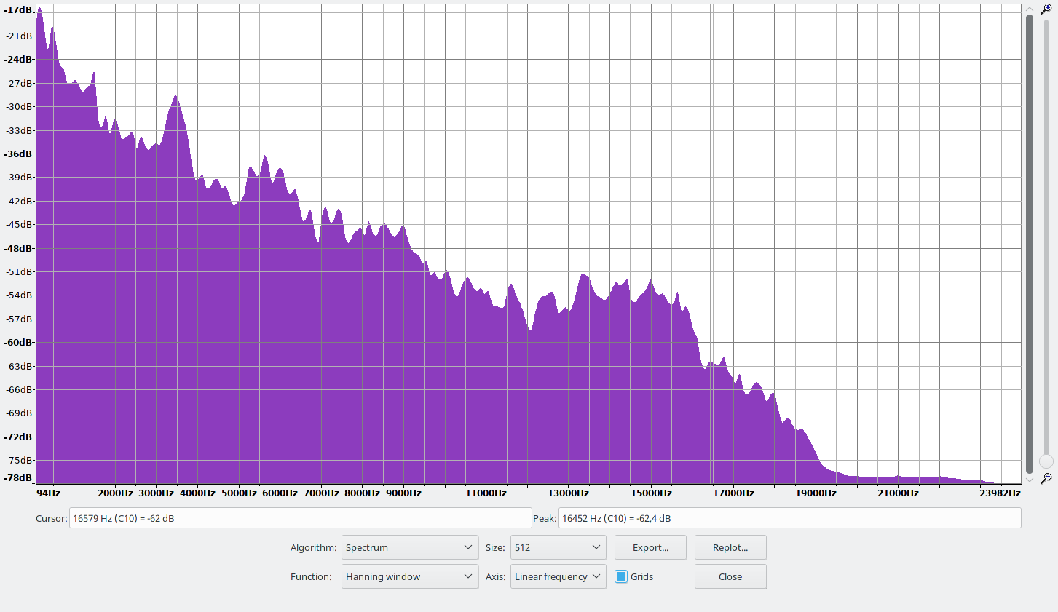
Task: Click the 5000Hz frequency label
Action: (239, 493)
